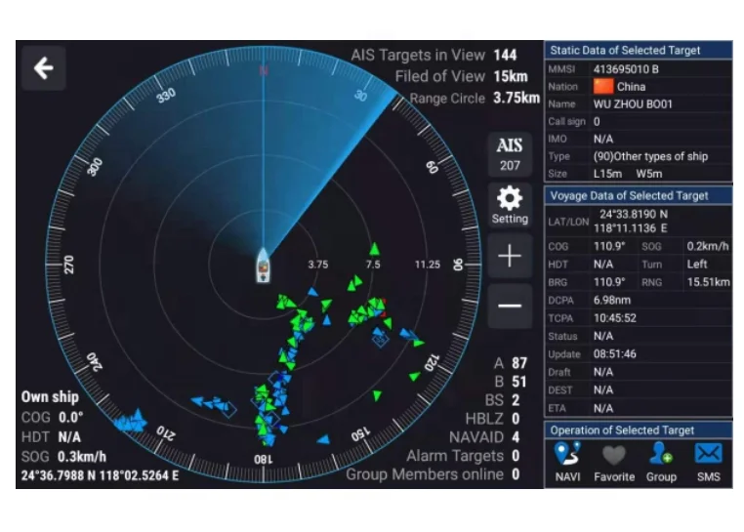Select own ship icon at radar center

point(264,266)
